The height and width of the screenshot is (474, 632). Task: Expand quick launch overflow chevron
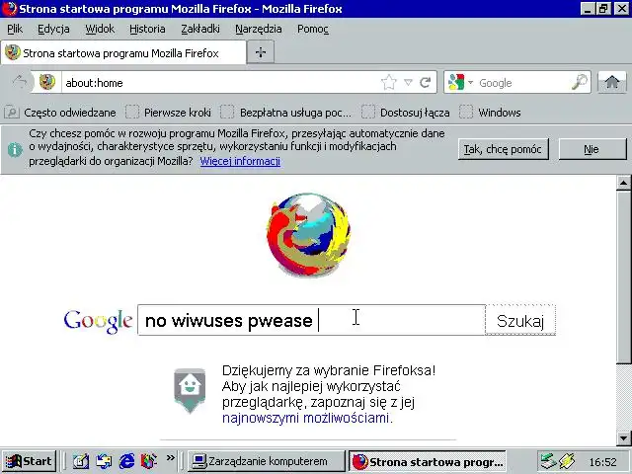(x=171, y=458)
